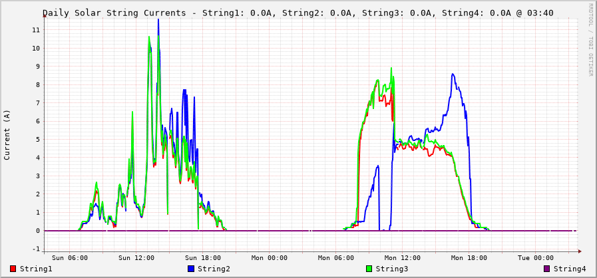Click the Mon 12:00 time axis label
597x278 pixels.
(x=403, y=258)
